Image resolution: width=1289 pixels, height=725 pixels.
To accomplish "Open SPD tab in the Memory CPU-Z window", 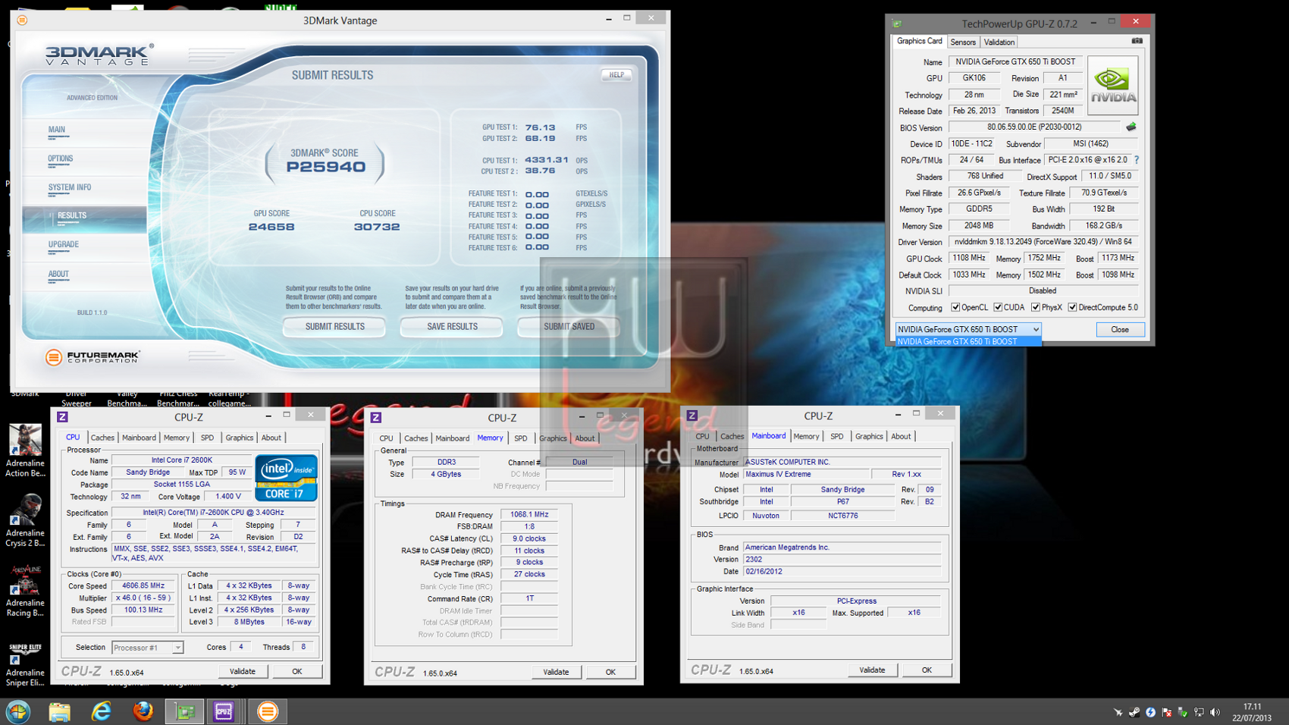I will 520,438.
